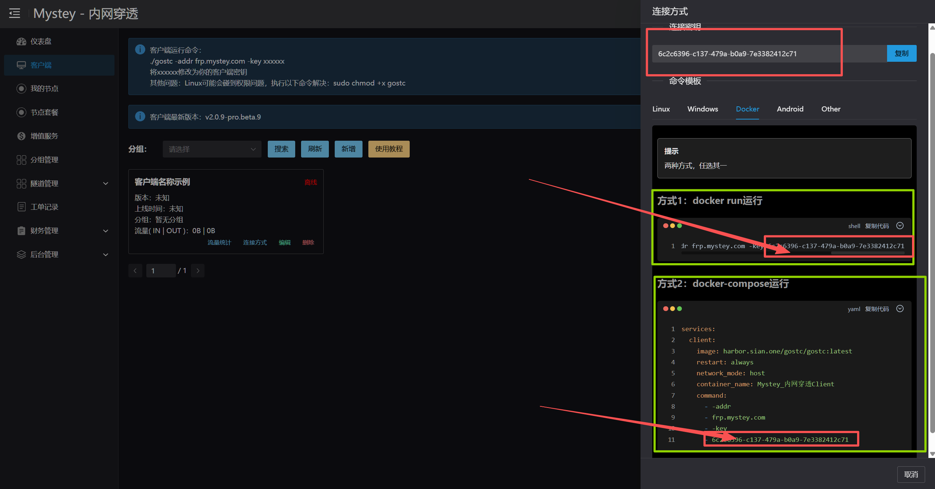Expand the 财务管理 submenu

[x=106, y=231]
